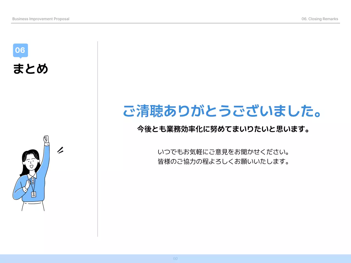Click the page number 00 in the footer
This screenshot has width=351, height=263.
point(175,258)
